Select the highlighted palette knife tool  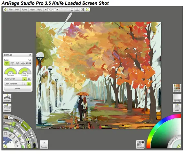pos(26,126)
